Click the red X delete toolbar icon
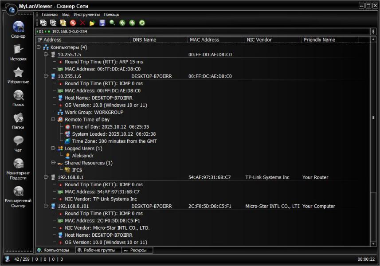 click(x=82, y=23)
